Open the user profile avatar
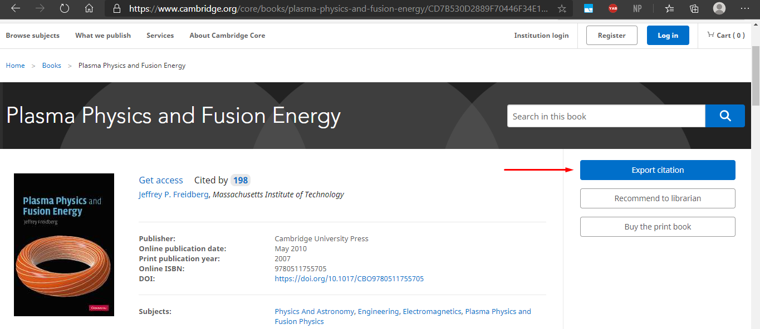The height and width of the screenshot is (329, 760). (719, 8)
